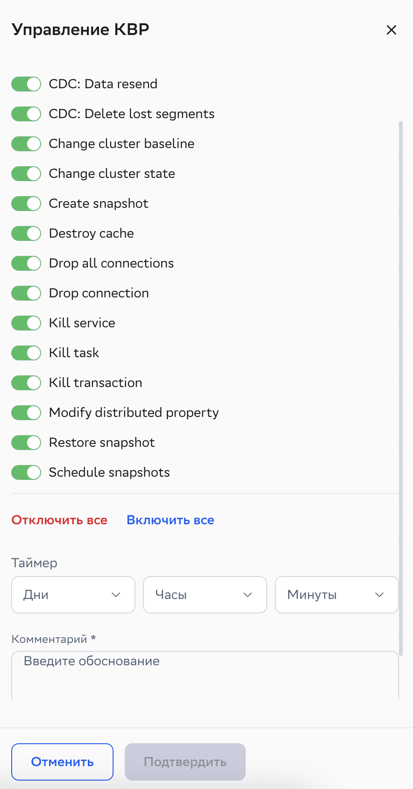413x789 pixels.
Task: Switch off Change cluster state toggle
Action: (x=26, y=174)
